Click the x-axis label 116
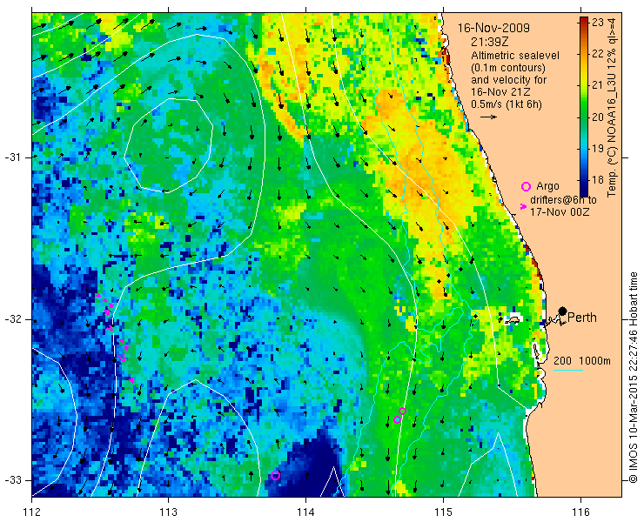The height and width of the screenshot is (522, 644). click(x=580, y=512)
